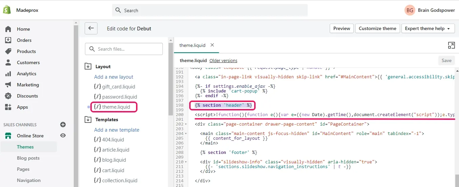Fold code at line 202 arrow
This screenshot has height=187, width=459.
[186, 124]
